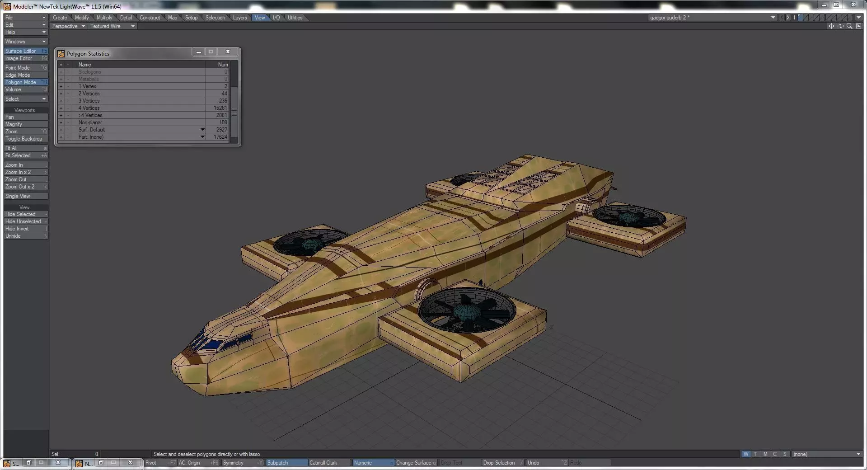Image resolution: width=867 pixels, height=470 pixels.
Task: Add >4 Vertices polygons to selection with plus
Action: click(61, 115)
